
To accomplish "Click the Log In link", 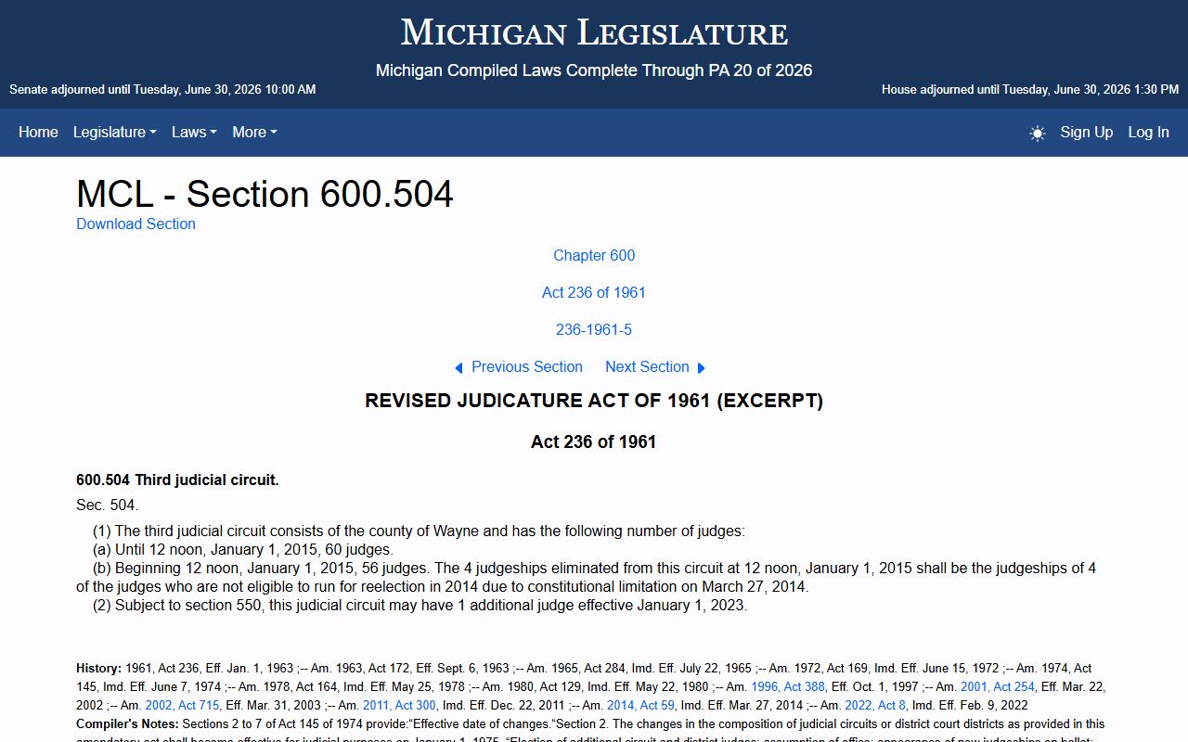I will point(1148,132).
